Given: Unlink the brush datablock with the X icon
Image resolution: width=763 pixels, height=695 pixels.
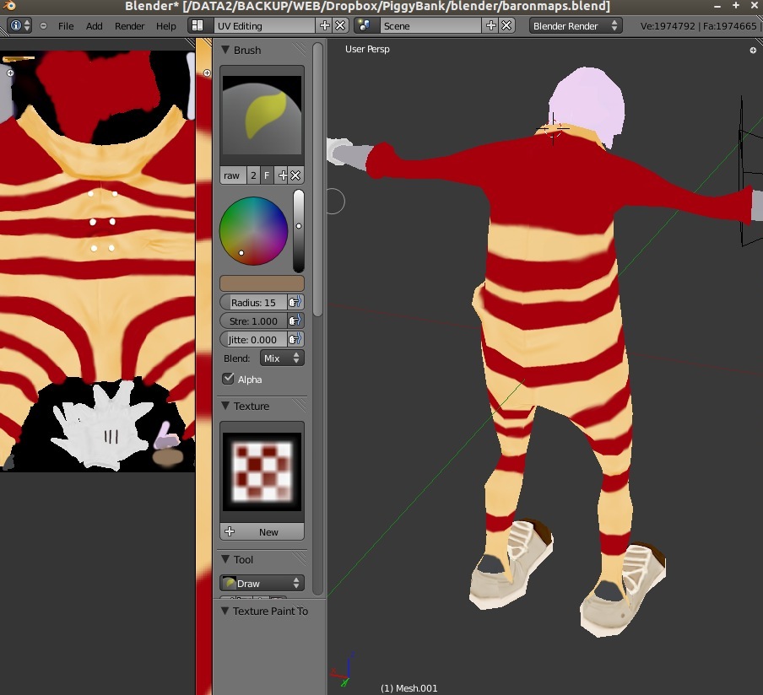Looking at the screenshot, I should click(x=297, y=175).
